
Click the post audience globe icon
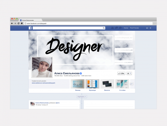pos(47,105)
